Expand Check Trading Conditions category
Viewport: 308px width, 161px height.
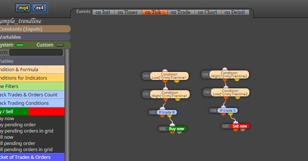32,103
